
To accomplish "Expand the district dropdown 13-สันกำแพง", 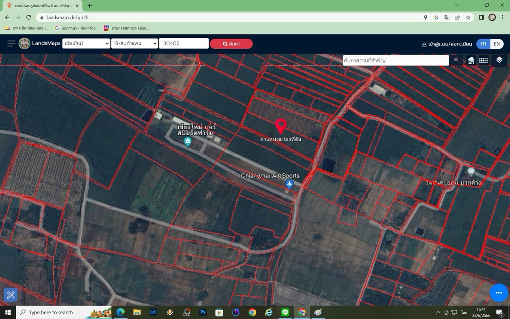I will tap(135, 43).
